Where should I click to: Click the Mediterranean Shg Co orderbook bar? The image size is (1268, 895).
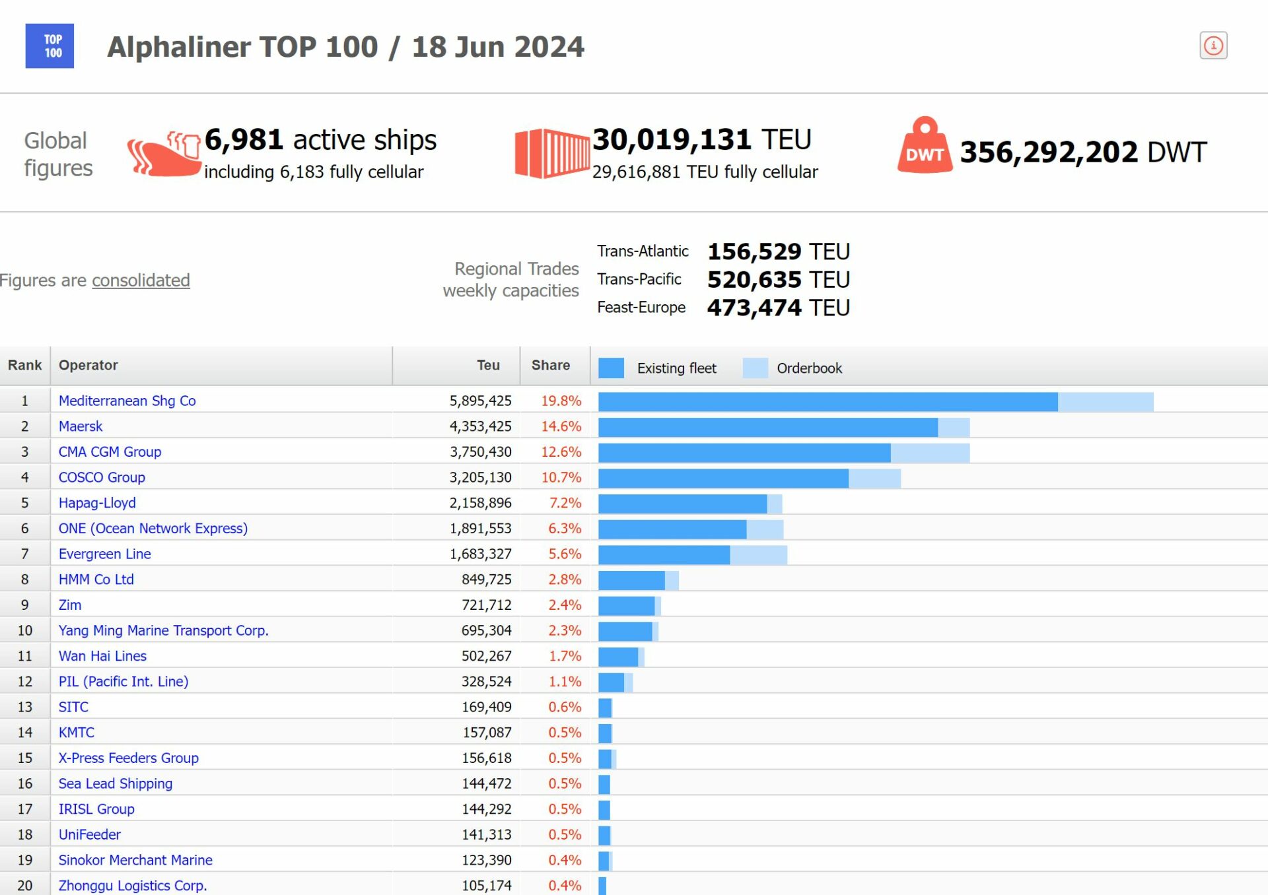[1105, 401]
